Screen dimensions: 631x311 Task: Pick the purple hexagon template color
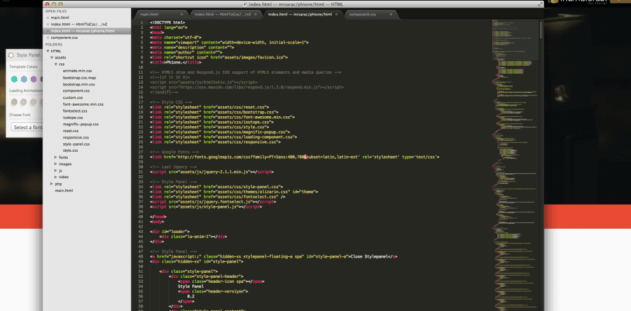click(34, 79)
